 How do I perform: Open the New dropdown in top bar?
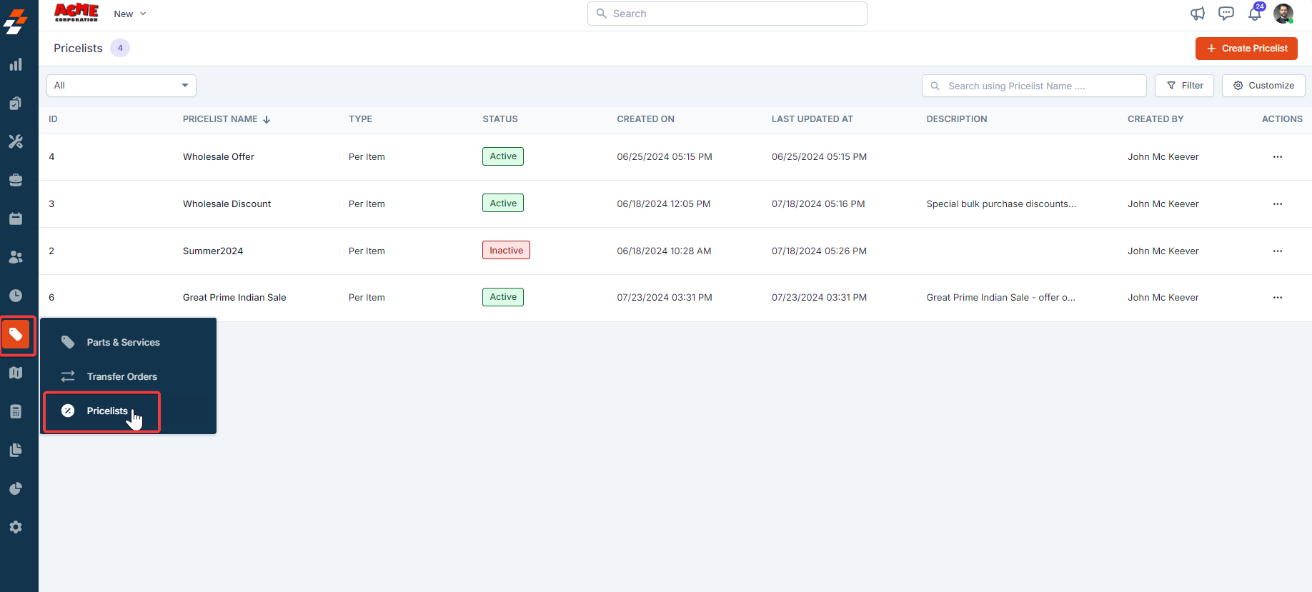pos(130,14)
